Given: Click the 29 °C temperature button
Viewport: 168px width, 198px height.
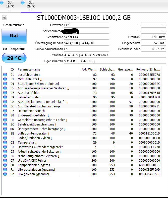Looking at the screenshot, I should (14, 58).
